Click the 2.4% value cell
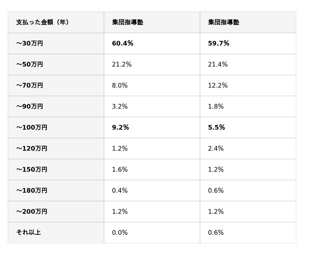 [216, 148]
